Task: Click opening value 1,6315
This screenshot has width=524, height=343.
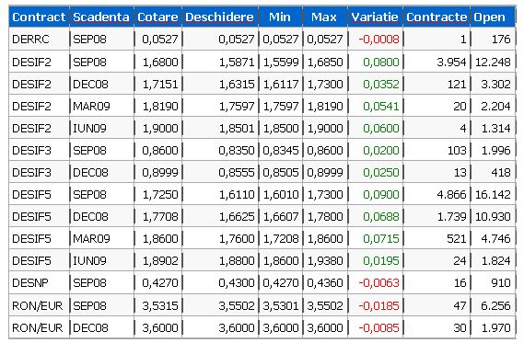Action: pyautogui.click(x=237, y=84)
